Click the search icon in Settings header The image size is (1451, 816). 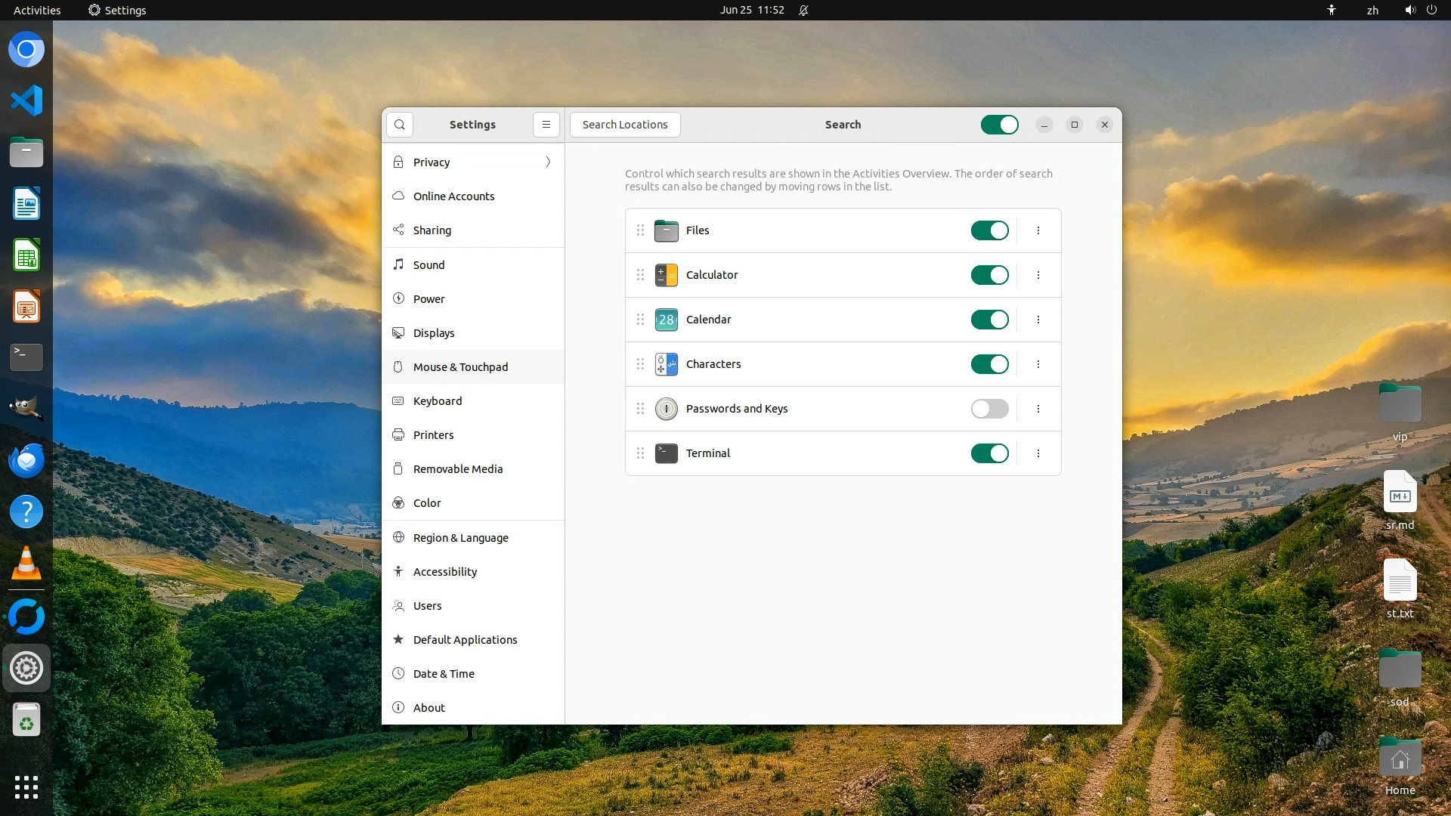400,125
